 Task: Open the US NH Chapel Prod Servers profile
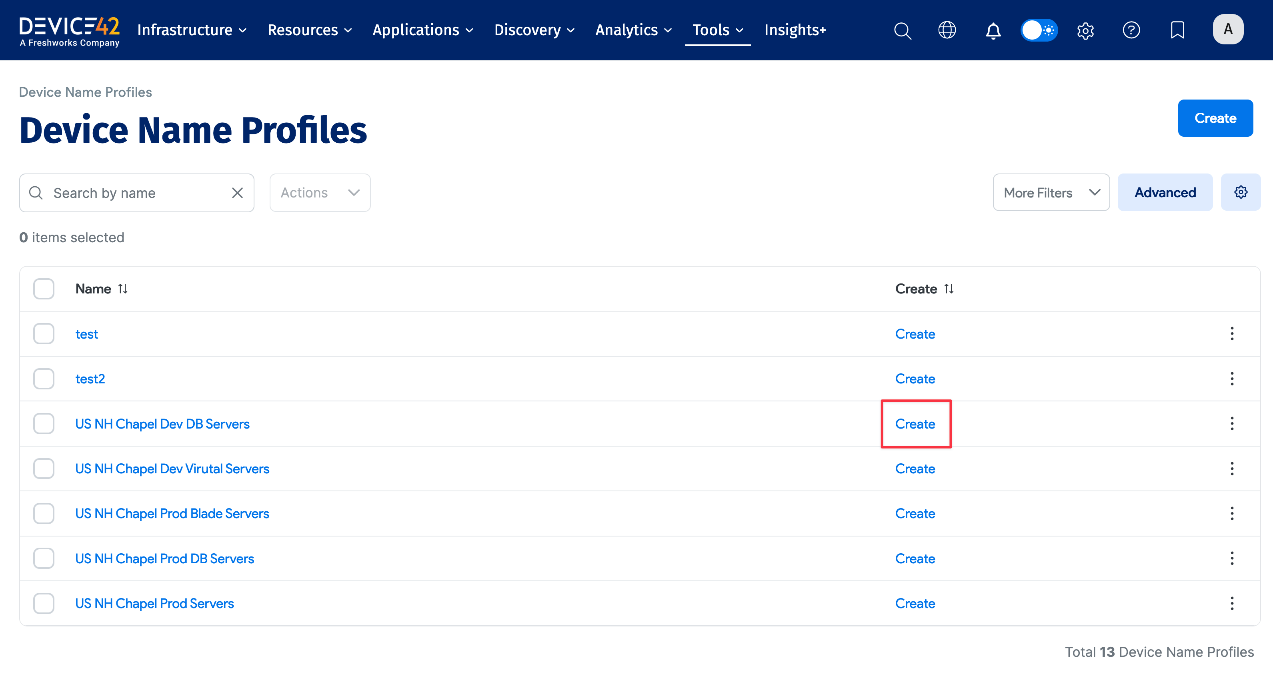click(154, 603)
